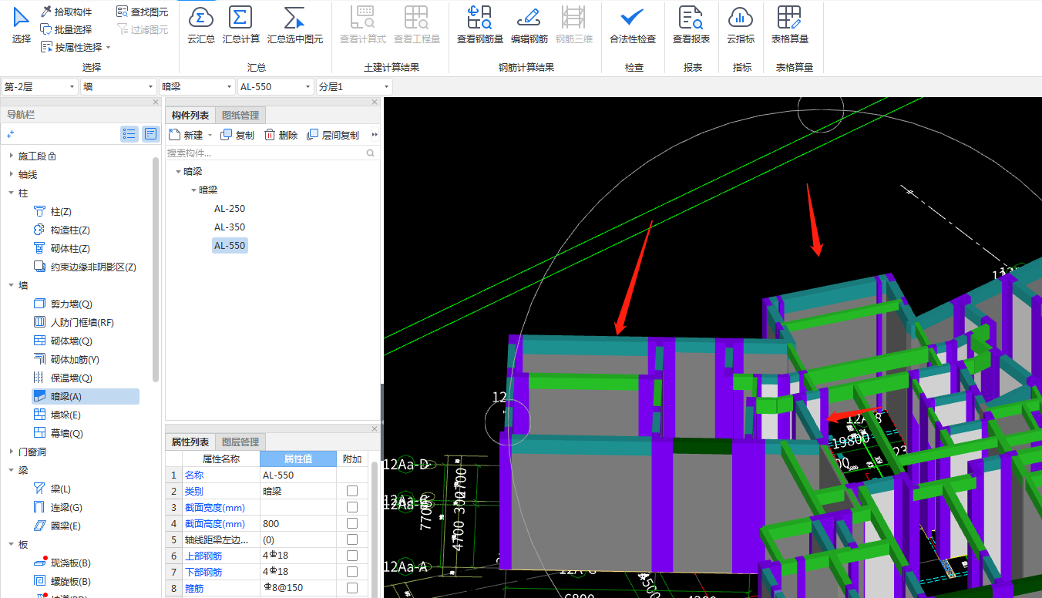Expand the 轴线 tree node
This screenshot has height=598, width=1042.
[x=11, y=174]
